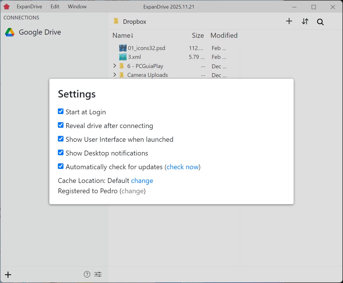The image size is (343, 283).
Task: Click the add connection plus icon
Action: [x=8, y=275]
